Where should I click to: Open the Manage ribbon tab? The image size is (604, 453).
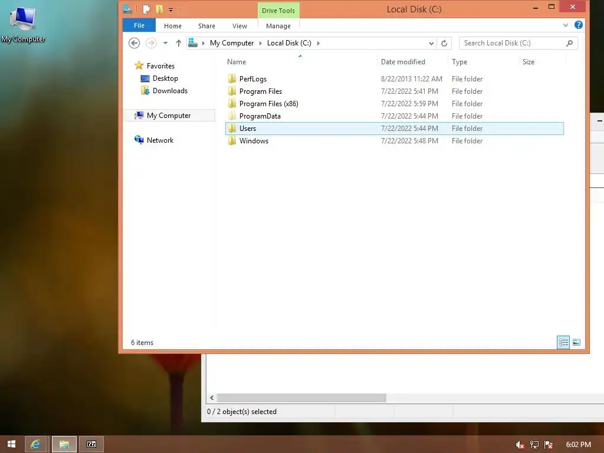(x=278, y=26)
